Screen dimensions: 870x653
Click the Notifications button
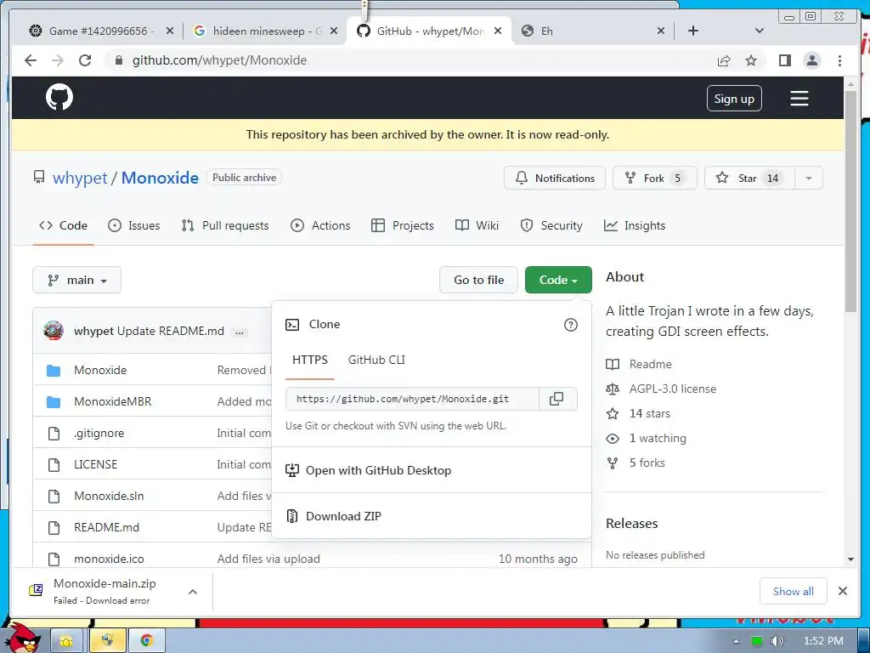(x=554, y=179)
